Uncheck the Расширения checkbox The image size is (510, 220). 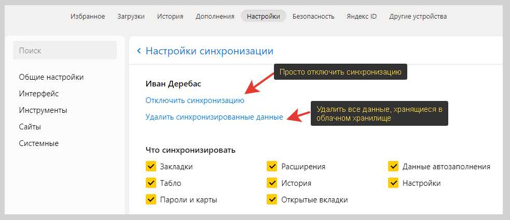coord(272,167)
